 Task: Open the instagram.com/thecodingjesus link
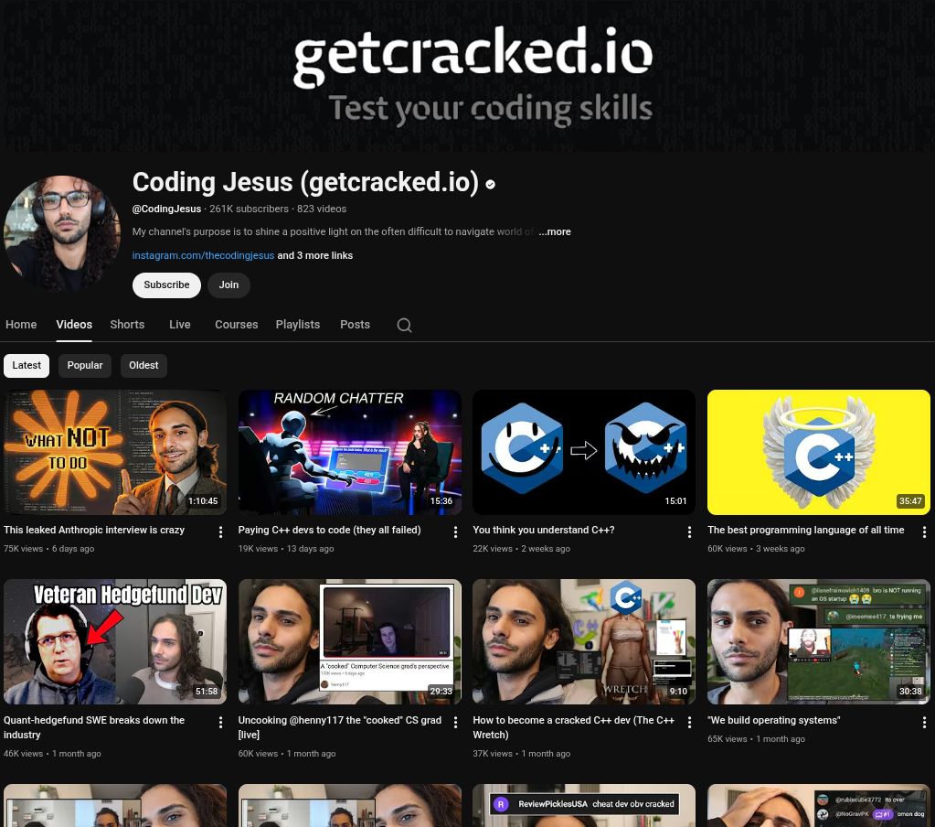click(203, 255)
